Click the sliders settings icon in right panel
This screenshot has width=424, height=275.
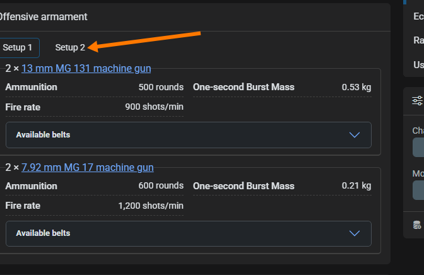click(417, 100)
